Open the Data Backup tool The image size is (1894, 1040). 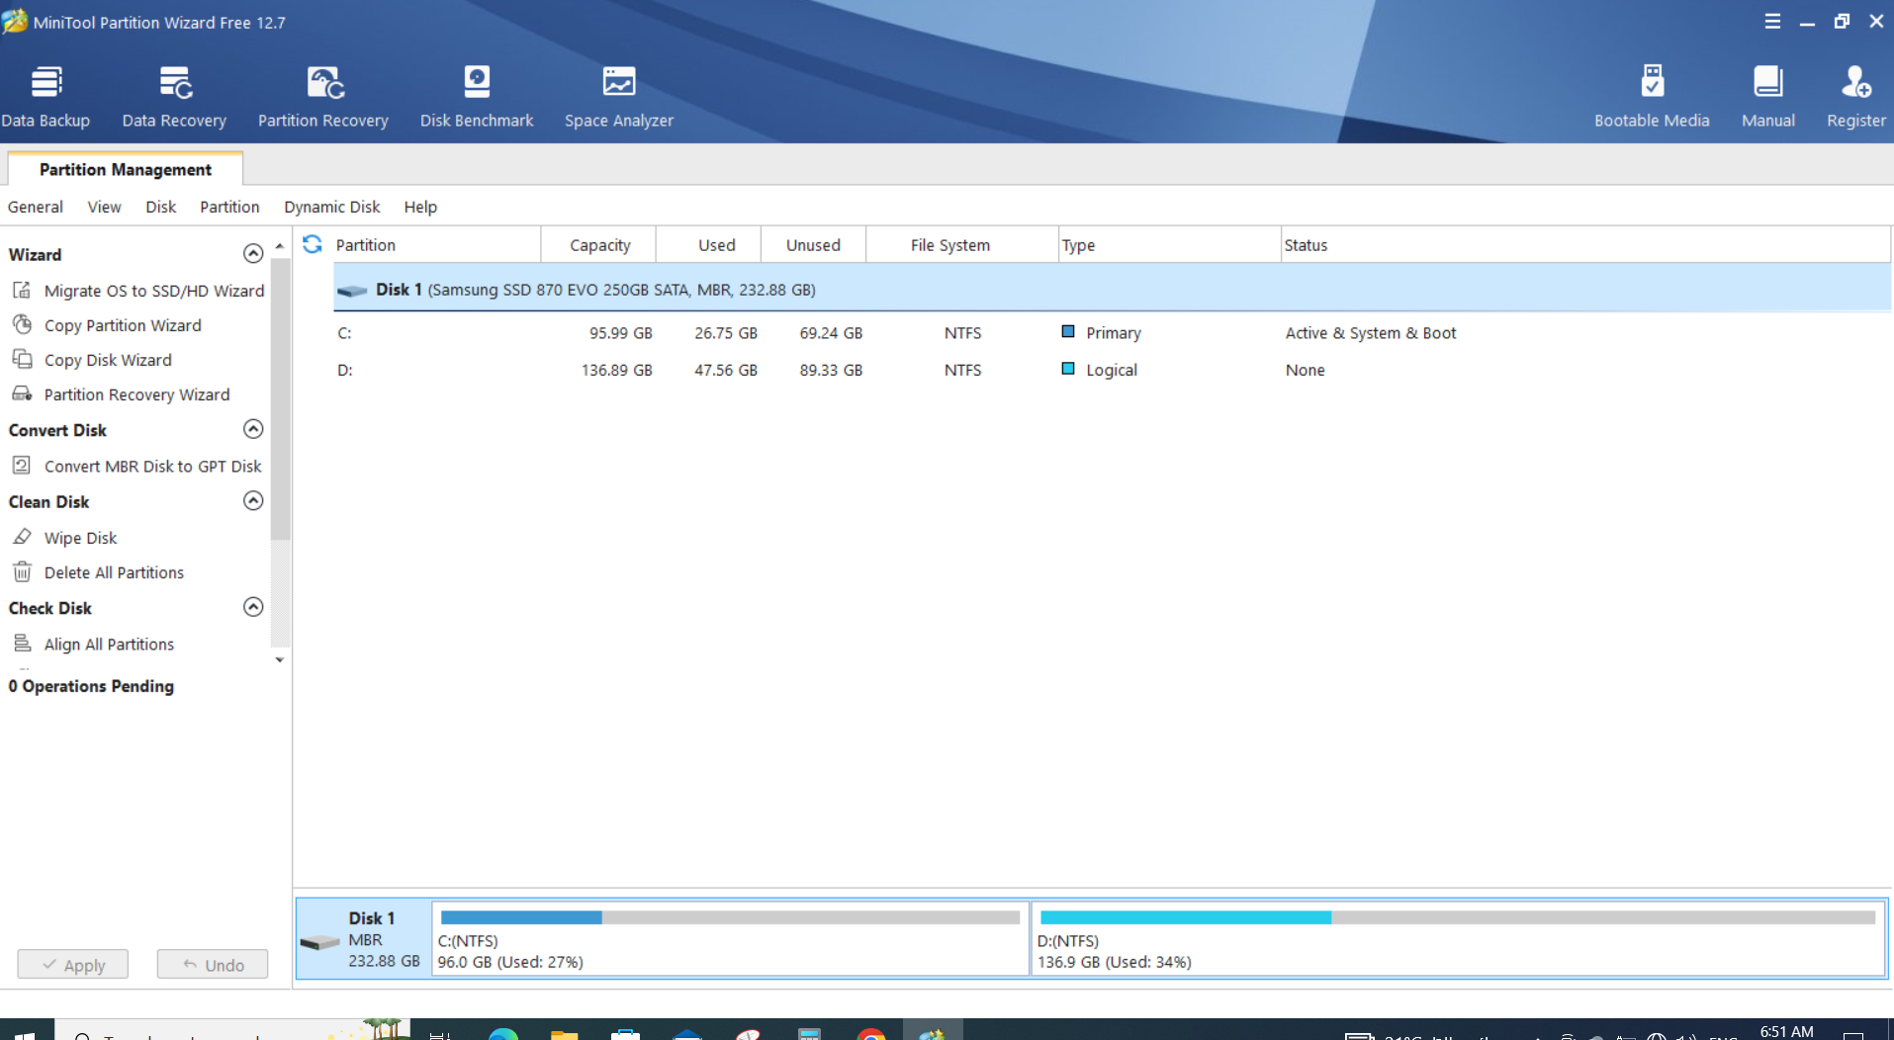[x=45, y=97]
